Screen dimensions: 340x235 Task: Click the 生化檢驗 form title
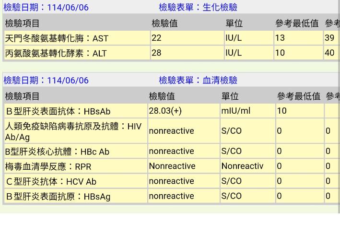[x=198, y=7]
